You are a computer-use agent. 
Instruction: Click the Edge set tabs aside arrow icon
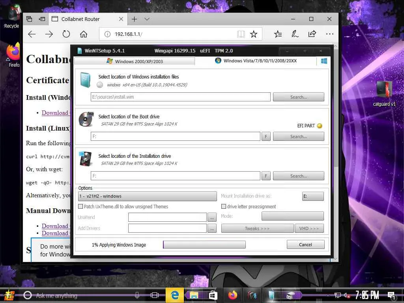(x=42, y=19)
